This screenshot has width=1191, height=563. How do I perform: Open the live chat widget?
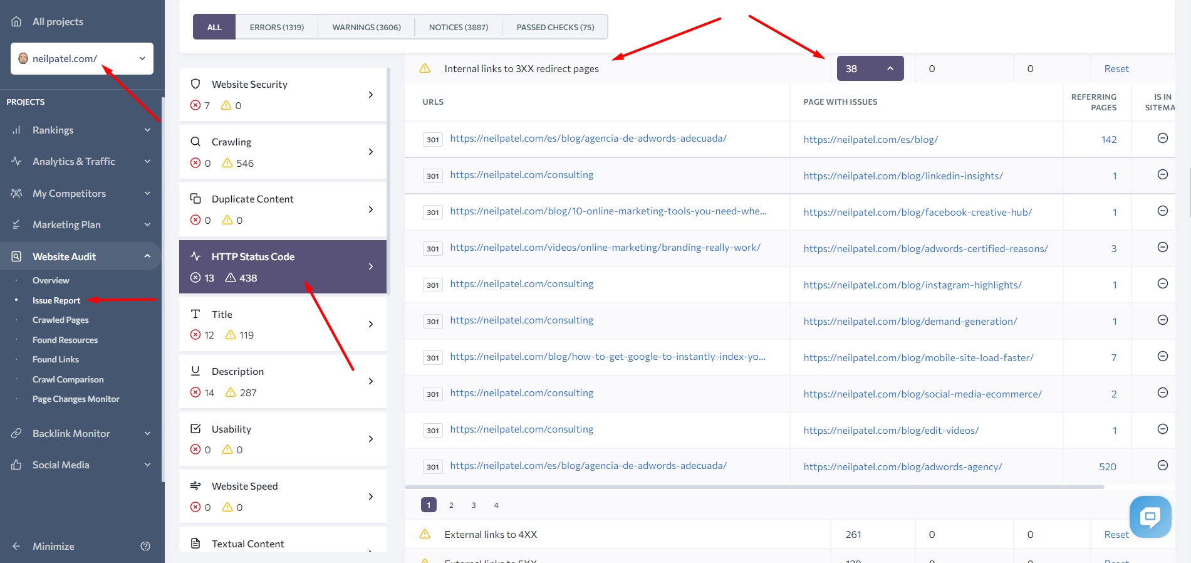[x=1150, y=517]
